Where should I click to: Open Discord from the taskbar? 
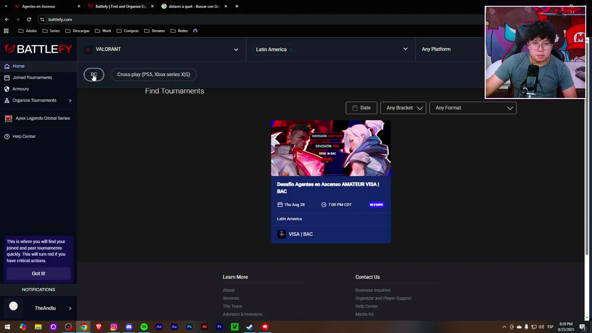tap(129, 327)
